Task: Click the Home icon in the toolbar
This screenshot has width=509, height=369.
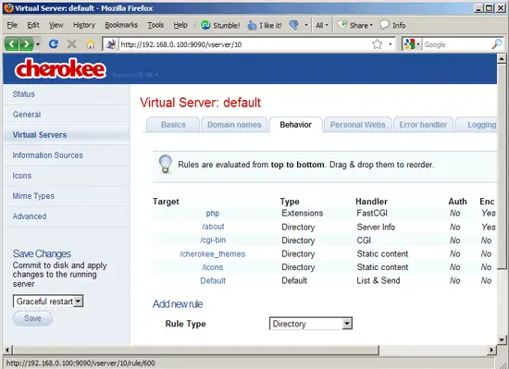Action: tap(91, 44)
